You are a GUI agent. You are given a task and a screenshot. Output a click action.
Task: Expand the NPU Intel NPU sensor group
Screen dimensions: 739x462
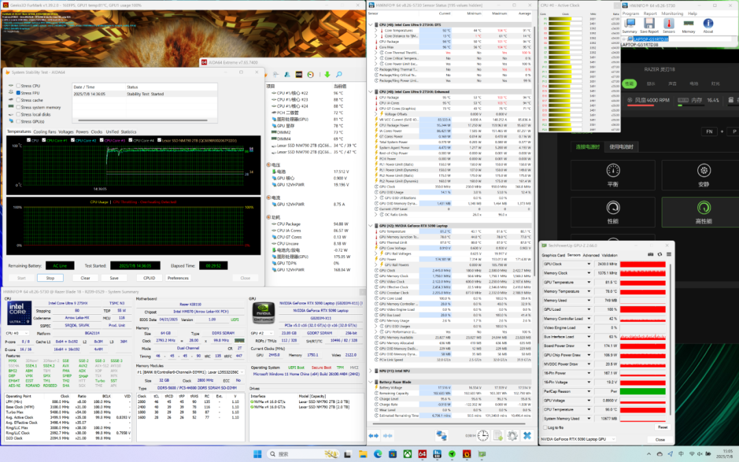pyautogui.click(x=370, y=371)
